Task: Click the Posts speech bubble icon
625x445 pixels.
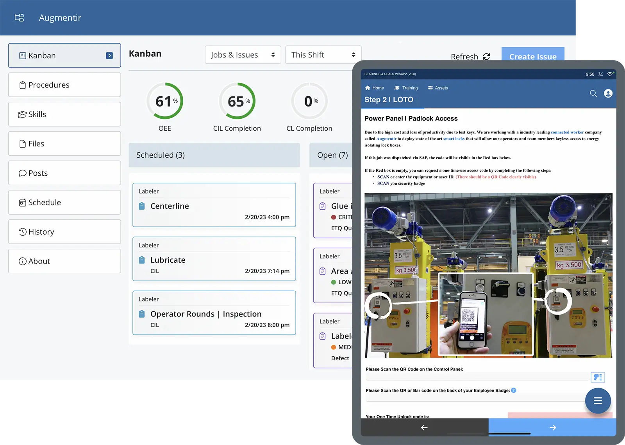Action: [23, 173]
